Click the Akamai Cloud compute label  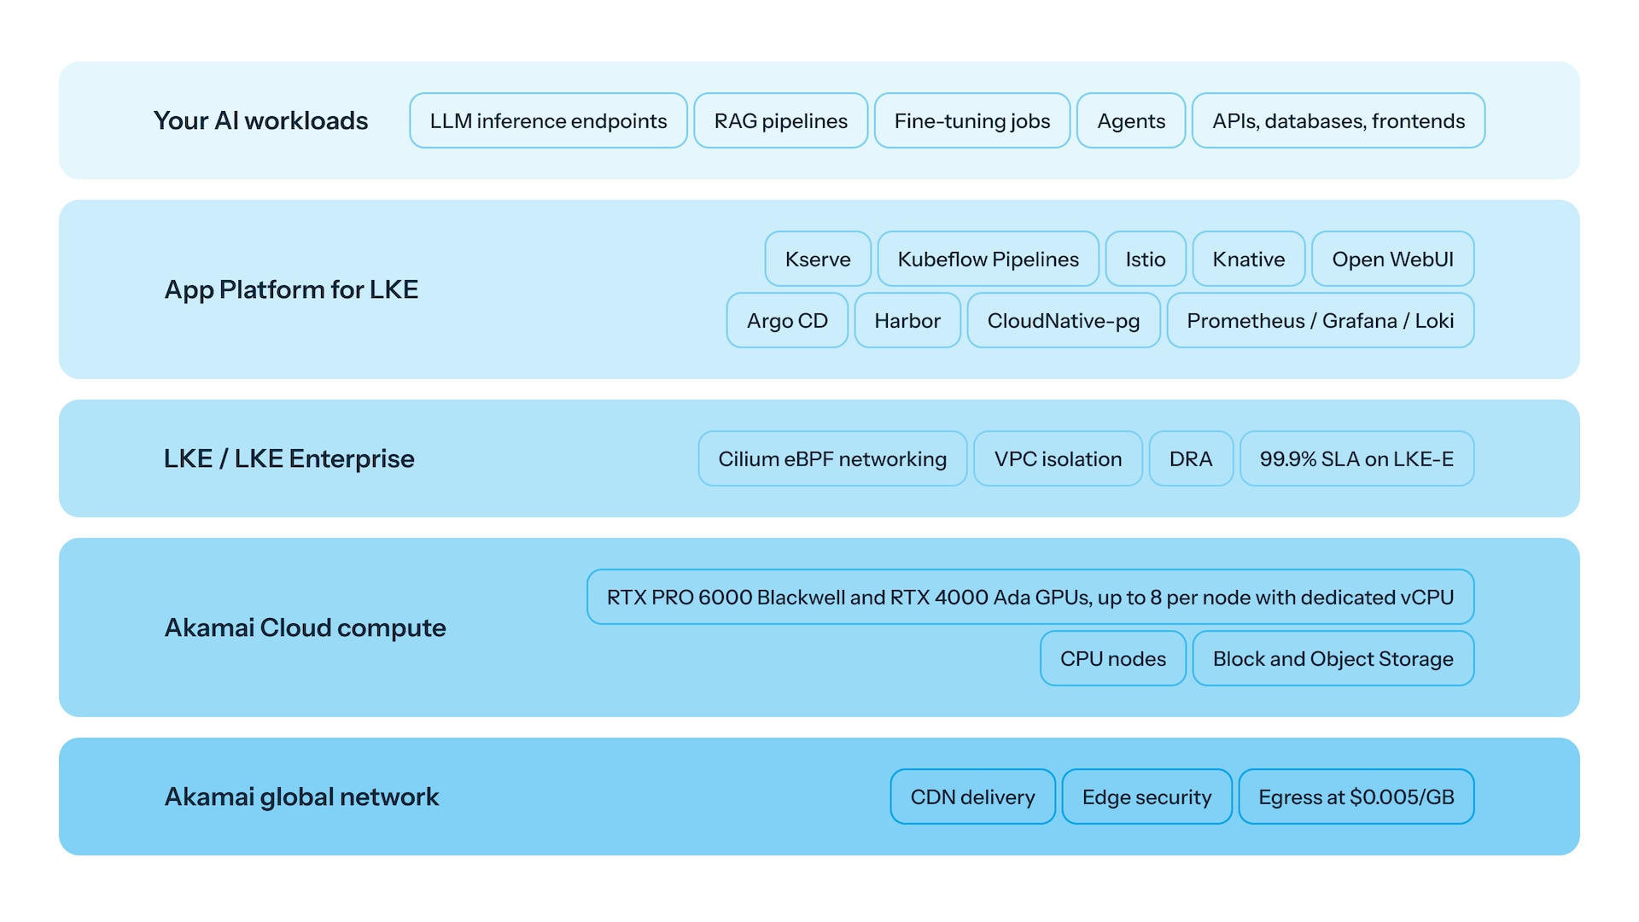[305, 627]
